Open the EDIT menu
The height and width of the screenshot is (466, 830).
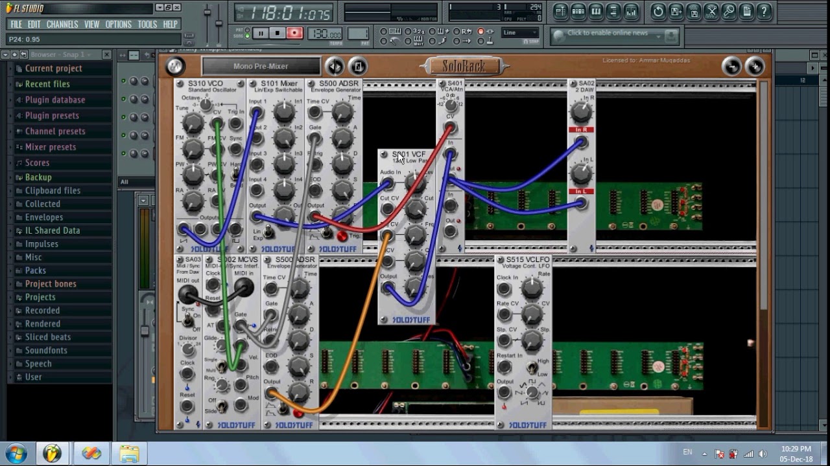click(34, 24)
